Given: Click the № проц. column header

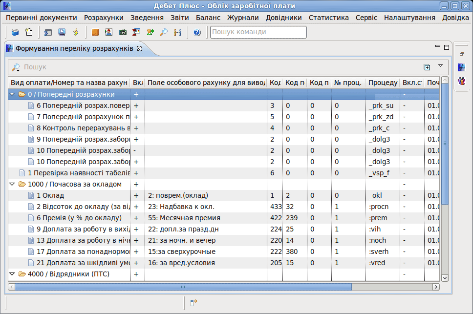Looking at the screenshot, I should coord(348,83).
